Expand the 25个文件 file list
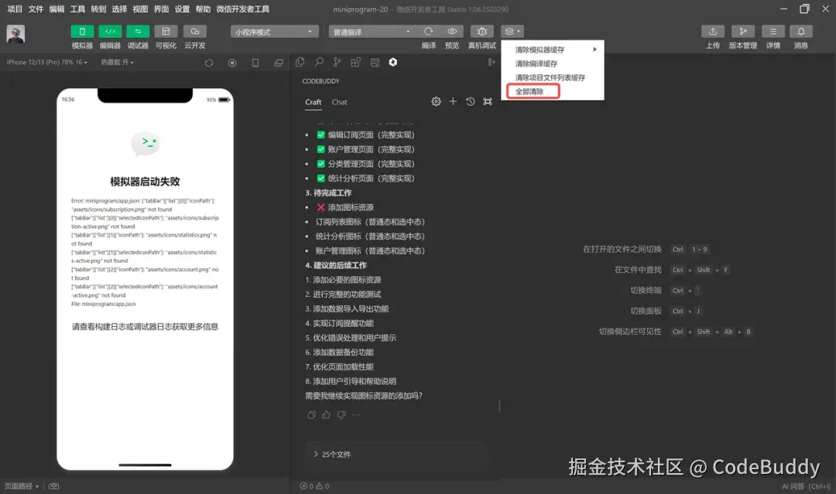The height and width of the screenshot is (494, 836). pos(338,454)
